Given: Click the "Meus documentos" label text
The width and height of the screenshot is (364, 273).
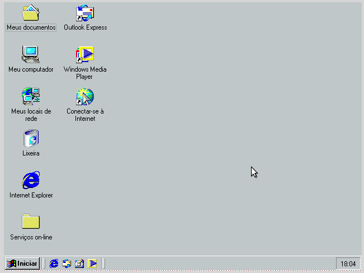Looking at the screenshot, I should tap(31, 27).
